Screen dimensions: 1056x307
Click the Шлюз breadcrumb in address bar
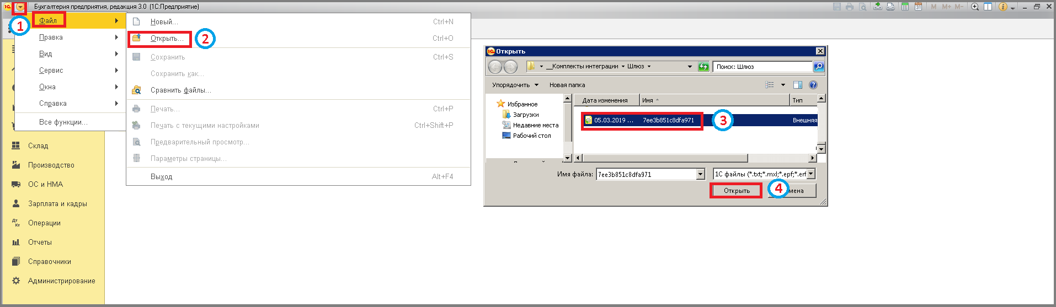(636, 66)
